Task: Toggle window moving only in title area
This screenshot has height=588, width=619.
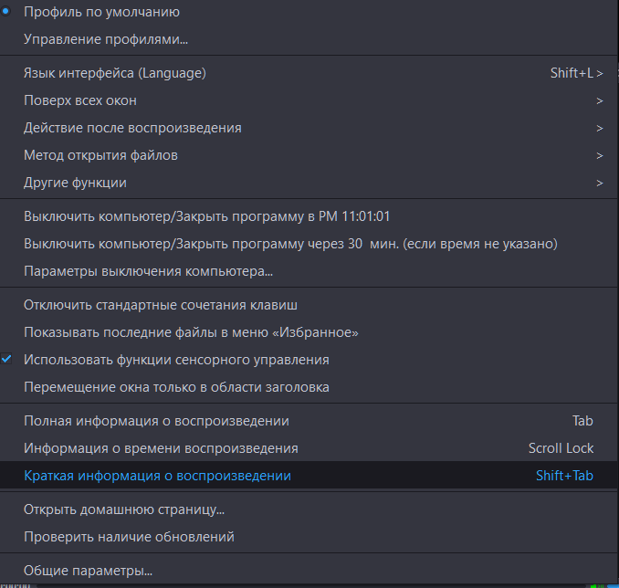Action: (176, 387)
